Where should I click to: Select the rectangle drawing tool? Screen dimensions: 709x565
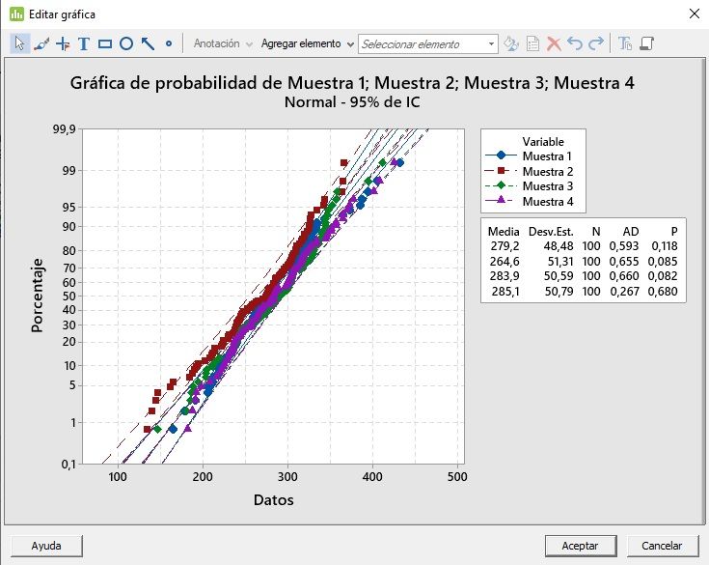[105, 43]
